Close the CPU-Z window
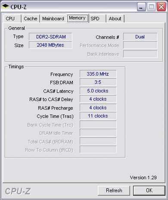This screenshot has height=200, width=168. pyautogui.click(x=161, y=6)
